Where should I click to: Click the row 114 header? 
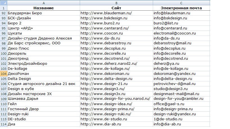pyautogui.click(x=3, y=124)
